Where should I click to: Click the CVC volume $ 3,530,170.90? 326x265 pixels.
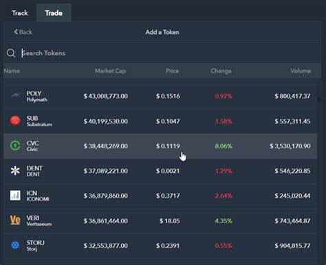click(x=290, y=146)
